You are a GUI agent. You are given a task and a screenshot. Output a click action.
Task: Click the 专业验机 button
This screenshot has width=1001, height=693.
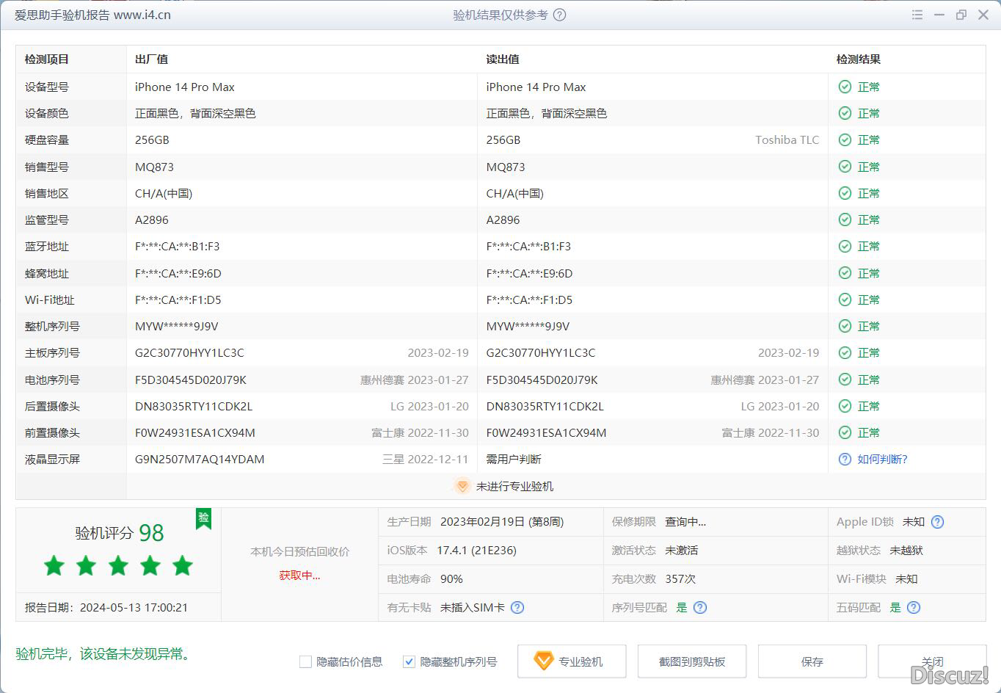(572, 661)
